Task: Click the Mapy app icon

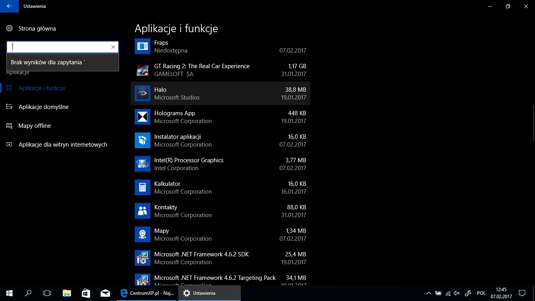Action: [143, 234]
